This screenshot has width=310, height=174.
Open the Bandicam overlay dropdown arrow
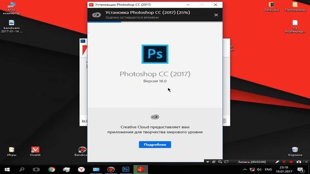pos(207,162)
